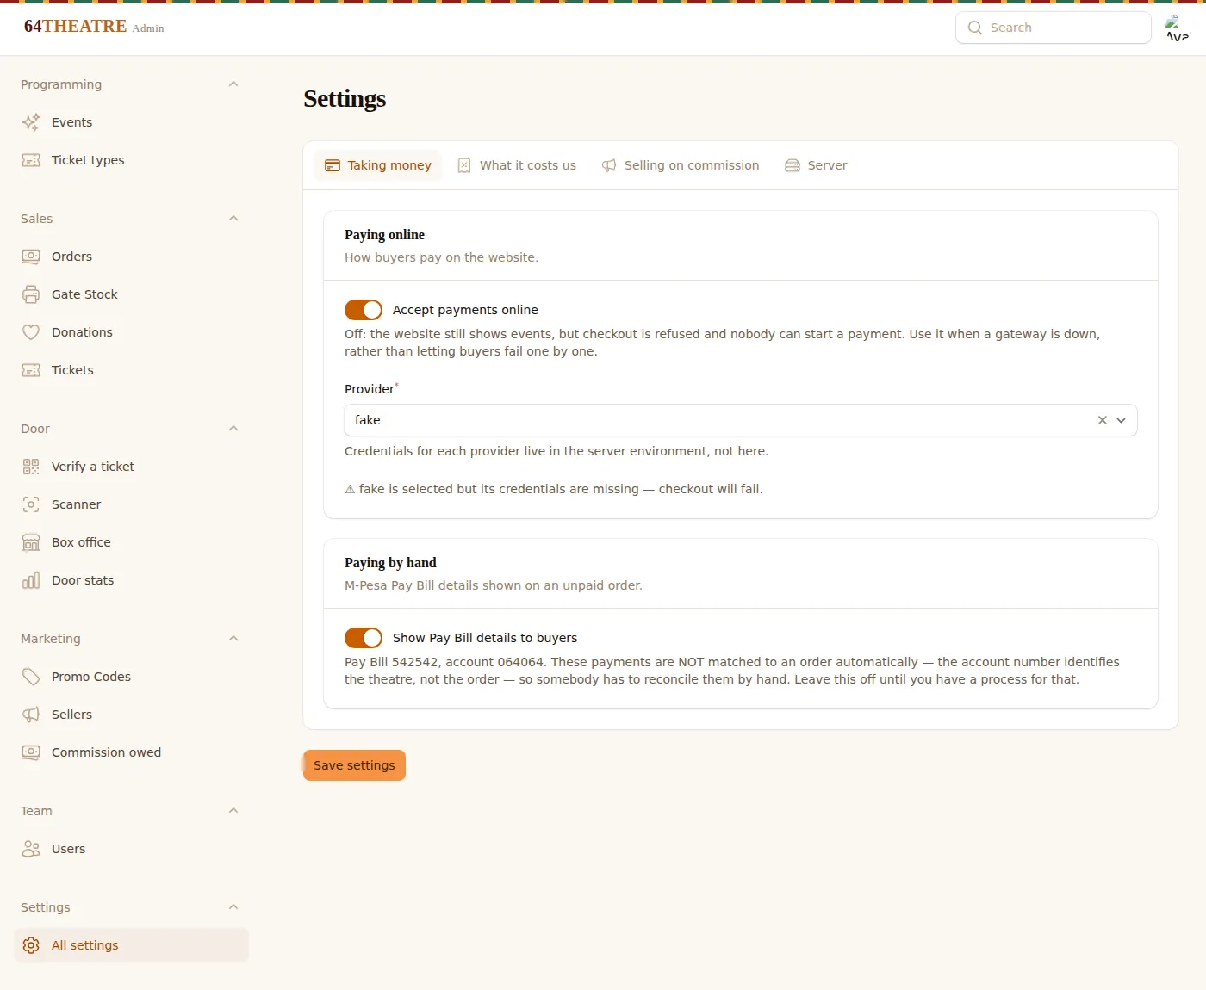Click the Ticket types icon

point(31,160)
